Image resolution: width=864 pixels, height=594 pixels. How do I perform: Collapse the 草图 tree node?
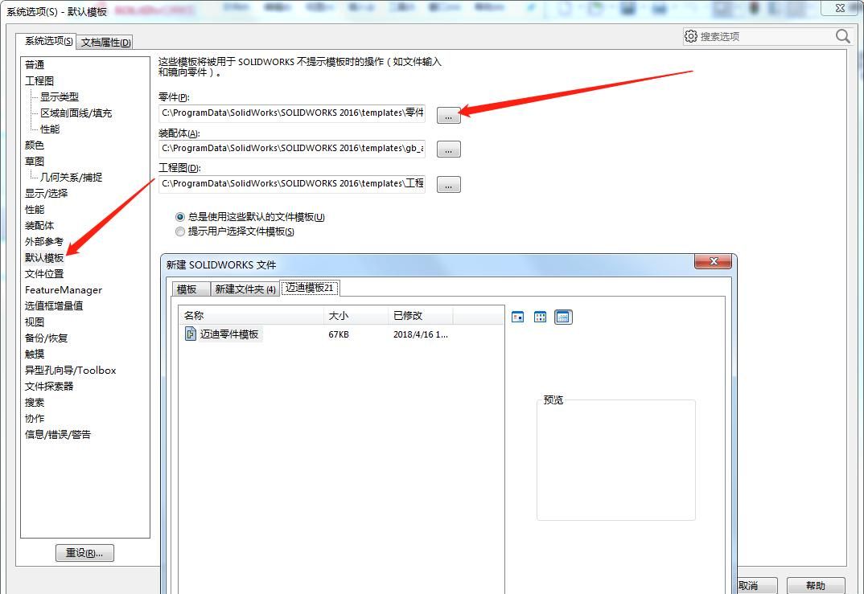(x=34, y=161)
